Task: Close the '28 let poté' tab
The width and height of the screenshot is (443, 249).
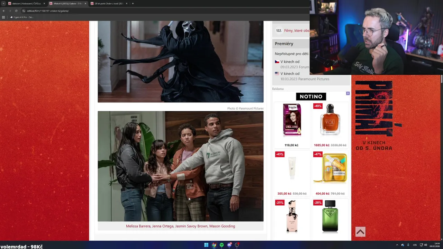Action: pos(127,3)
